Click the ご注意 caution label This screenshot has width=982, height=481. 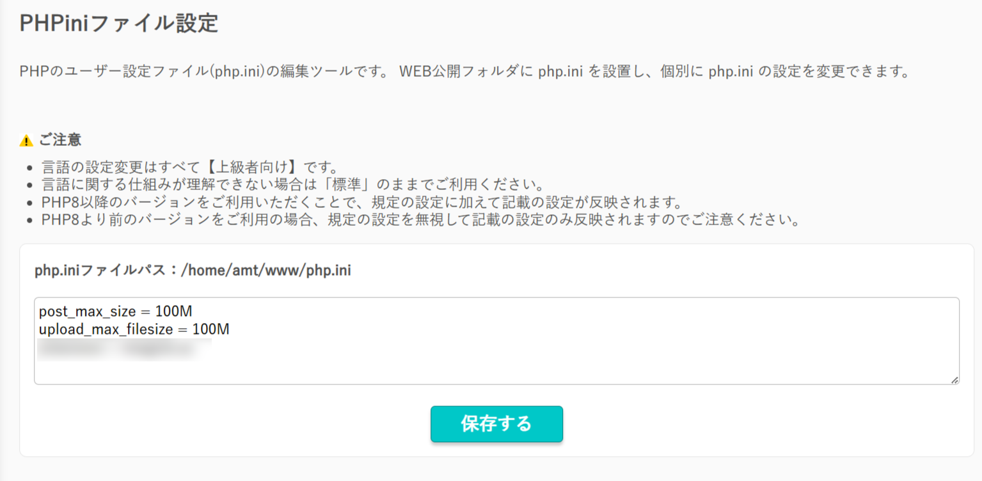[x=60, y=140]
